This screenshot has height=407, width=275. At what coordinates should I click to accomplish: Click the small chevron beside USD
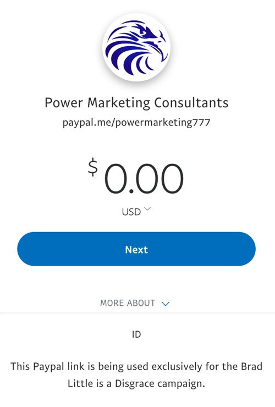(147, 208)
